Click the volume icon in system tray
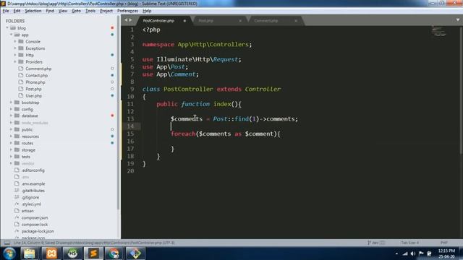The image size is (463, 260). point(413,253)
